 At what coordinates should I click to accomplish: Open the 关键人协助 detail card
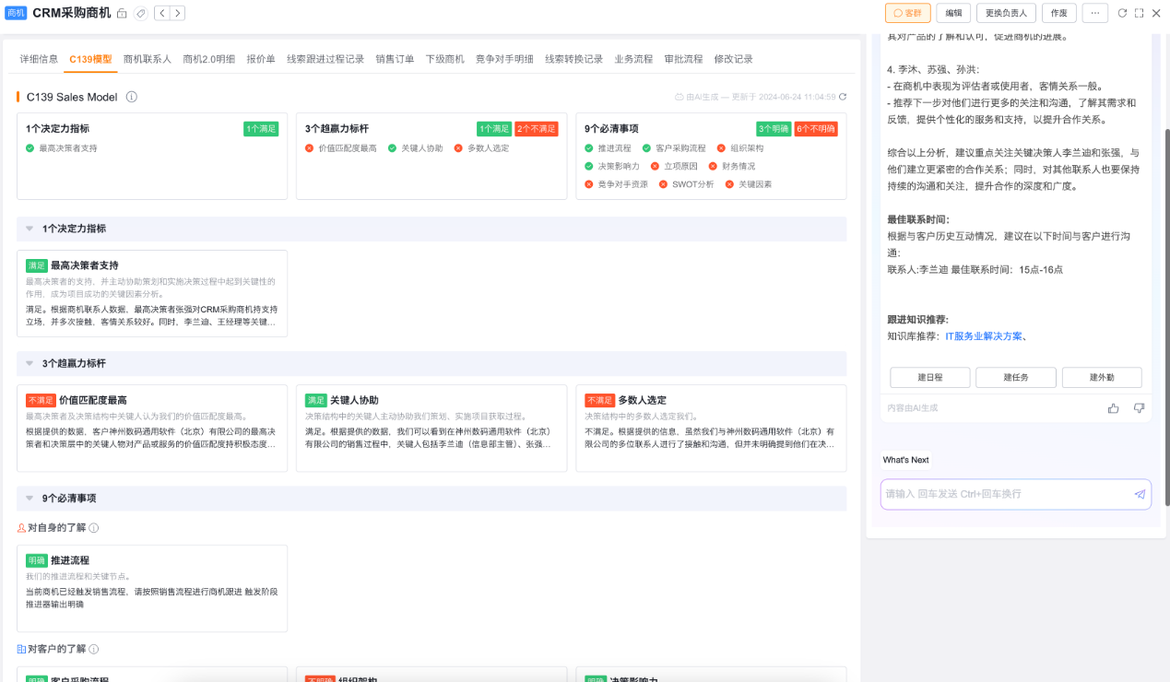tap(431, 428)
